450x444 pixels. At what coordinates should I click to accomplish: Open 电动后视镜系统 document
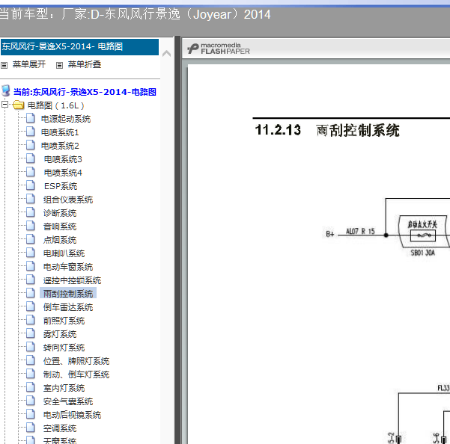point(72,415)
